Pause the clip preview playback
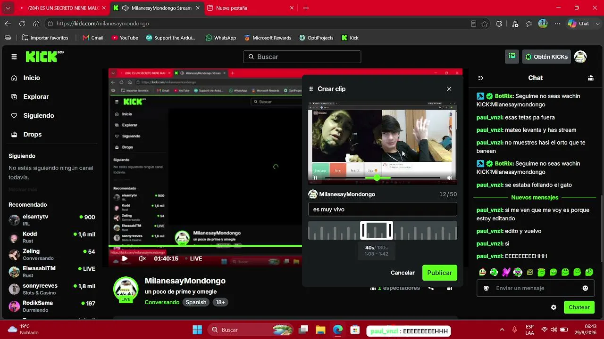Image resolution: width=604 pixels, height=339 pixels. pyautogui.click(x=315, y=178)
